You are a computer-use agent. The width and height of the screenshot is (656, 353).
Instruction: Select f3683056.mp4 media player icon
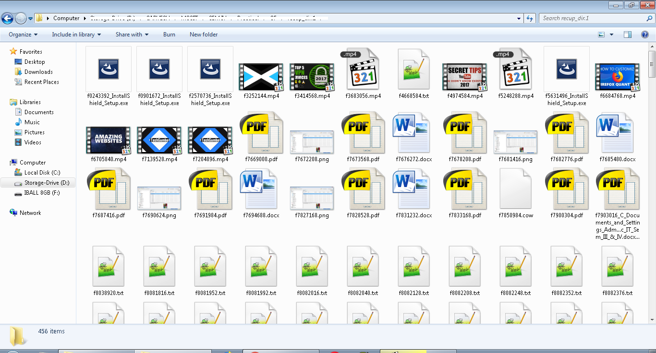pyautogui.click(x=363, y=70)
